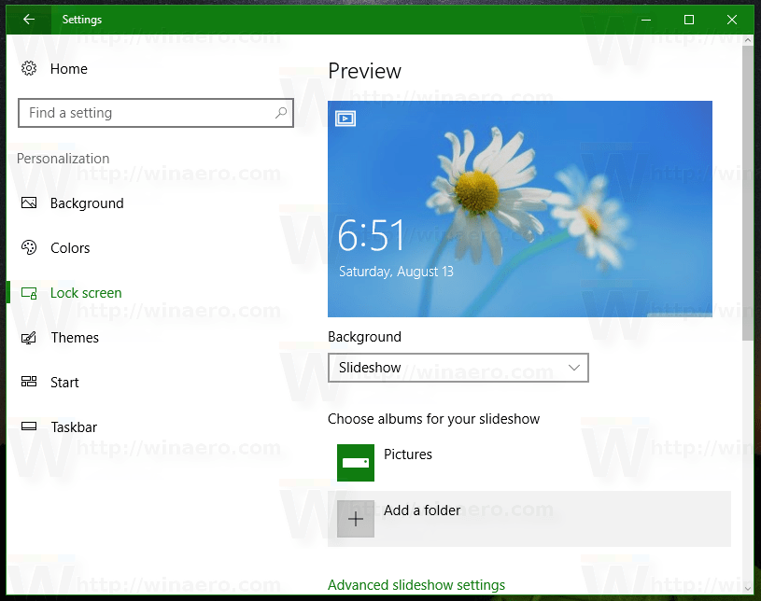Screen dimensions: 761x601
Task: Click the slideshow icon on the preview
Action: [345, 118]
